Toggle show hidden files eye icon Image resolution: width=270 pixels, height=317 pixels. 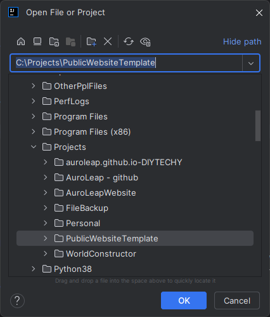[145, 42]
